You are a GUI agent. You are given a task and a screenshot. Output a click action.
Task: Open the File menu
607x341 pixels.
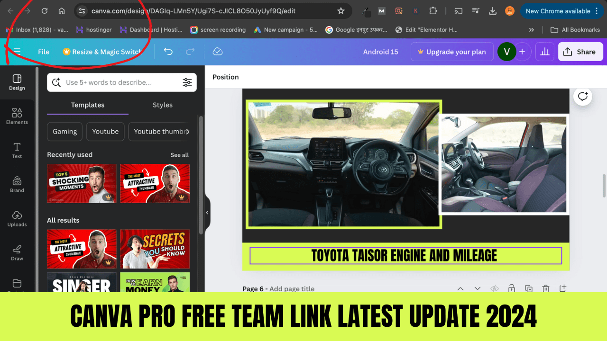[44, 52]
